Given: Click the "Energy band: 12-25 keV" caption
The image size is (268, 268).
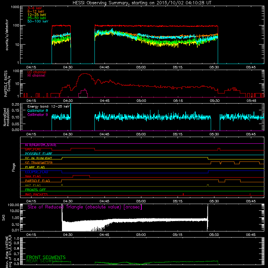Looking at the screenshot, I should pos(49,107).
